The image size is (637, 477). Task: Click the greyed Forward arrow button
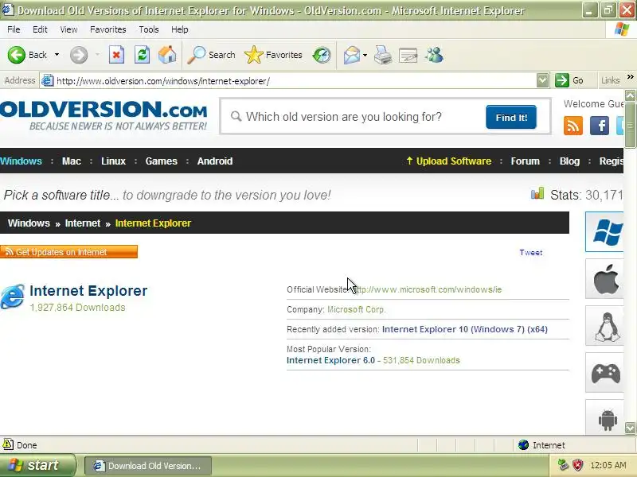click(79, 55)
